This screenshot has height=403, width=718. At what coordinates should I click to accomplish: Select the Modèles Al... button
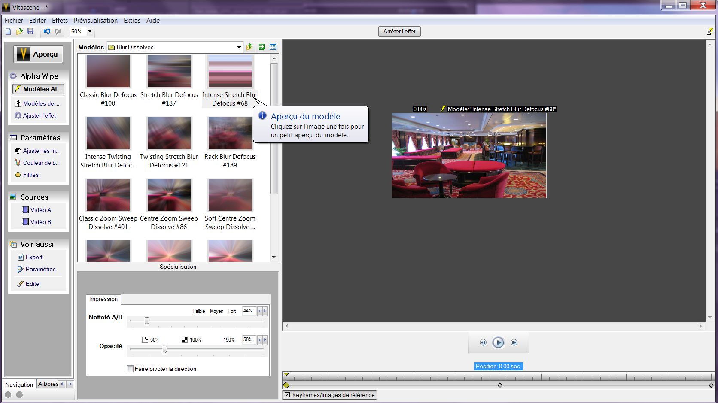pyautogui.click(x=39, y=89)
